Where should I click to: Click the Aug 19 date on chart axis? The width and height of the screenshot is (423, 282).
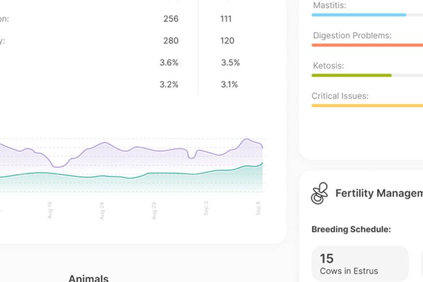point(50,210)
